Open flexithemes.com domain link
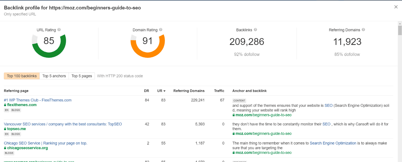Image resolution: width=402 pixels, height=162 pixels. coord(22,105)
